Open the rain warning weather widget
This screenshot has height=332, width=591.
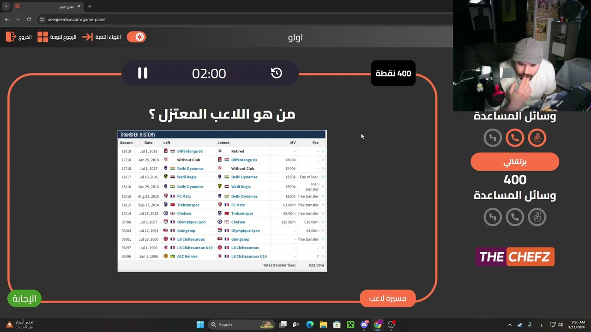coord(19,325)
